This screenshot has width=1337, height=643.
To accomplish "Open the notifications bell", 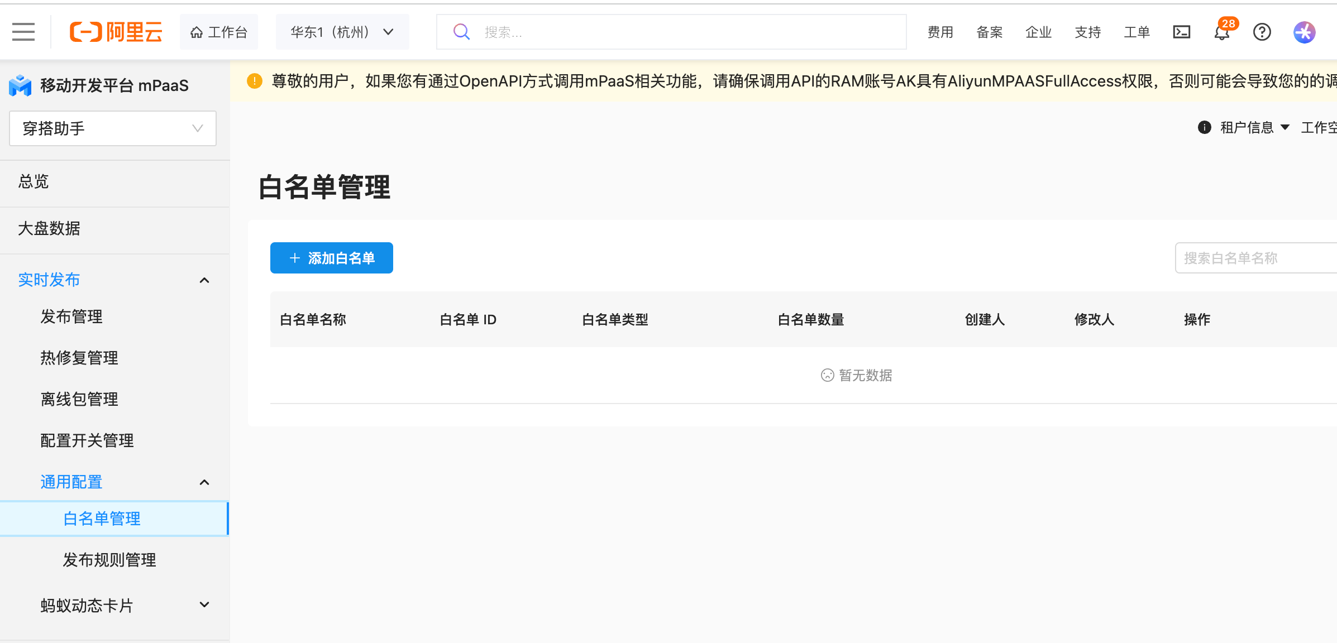I will pos(1222,32).
